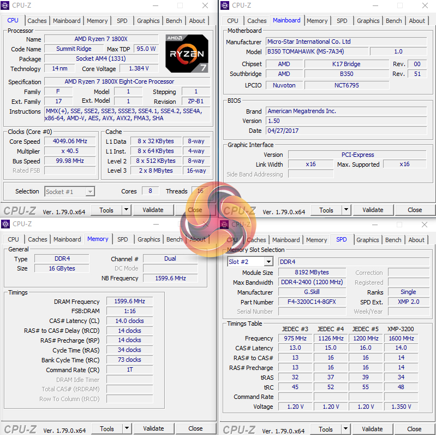Click Validate in the Memory window
The image size is (436, 435).
153,428
